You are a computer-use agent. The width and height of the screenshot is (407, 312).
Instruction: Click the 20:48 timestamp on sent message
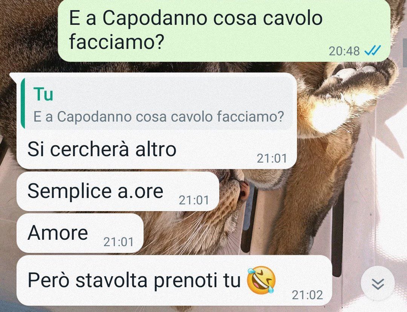coord(344,51)
